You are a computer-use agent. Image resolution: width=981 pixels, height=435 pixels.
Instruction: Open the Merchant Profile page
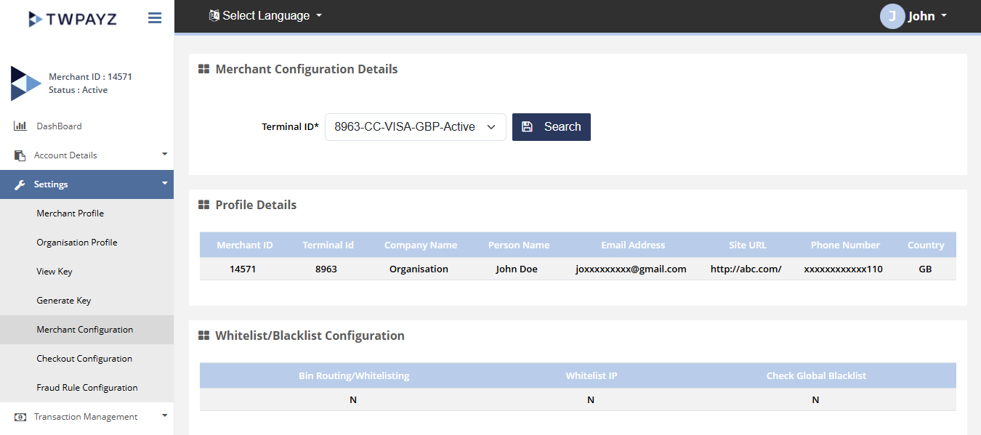pos(70,214)
